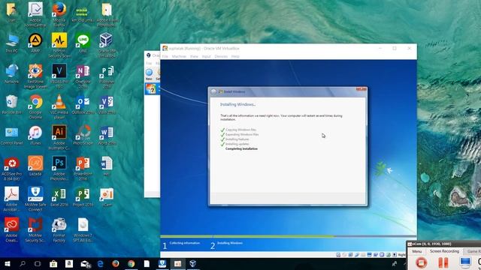Select the Windows 7 SP1 ISO file on the desktop
481x270 pixels.
tap(83, 229)
